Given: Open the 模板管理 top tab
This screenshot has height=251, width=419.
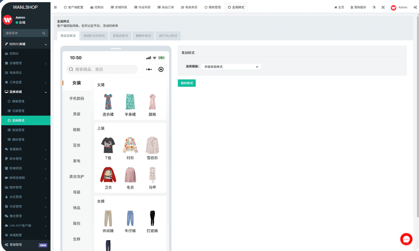Looking at the screenshot, I should pyautogui.click(x=213, y=7).
